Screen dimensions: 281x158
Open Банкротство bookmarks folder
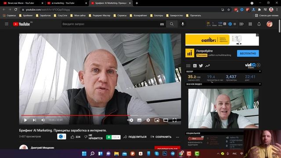[175, 16]
